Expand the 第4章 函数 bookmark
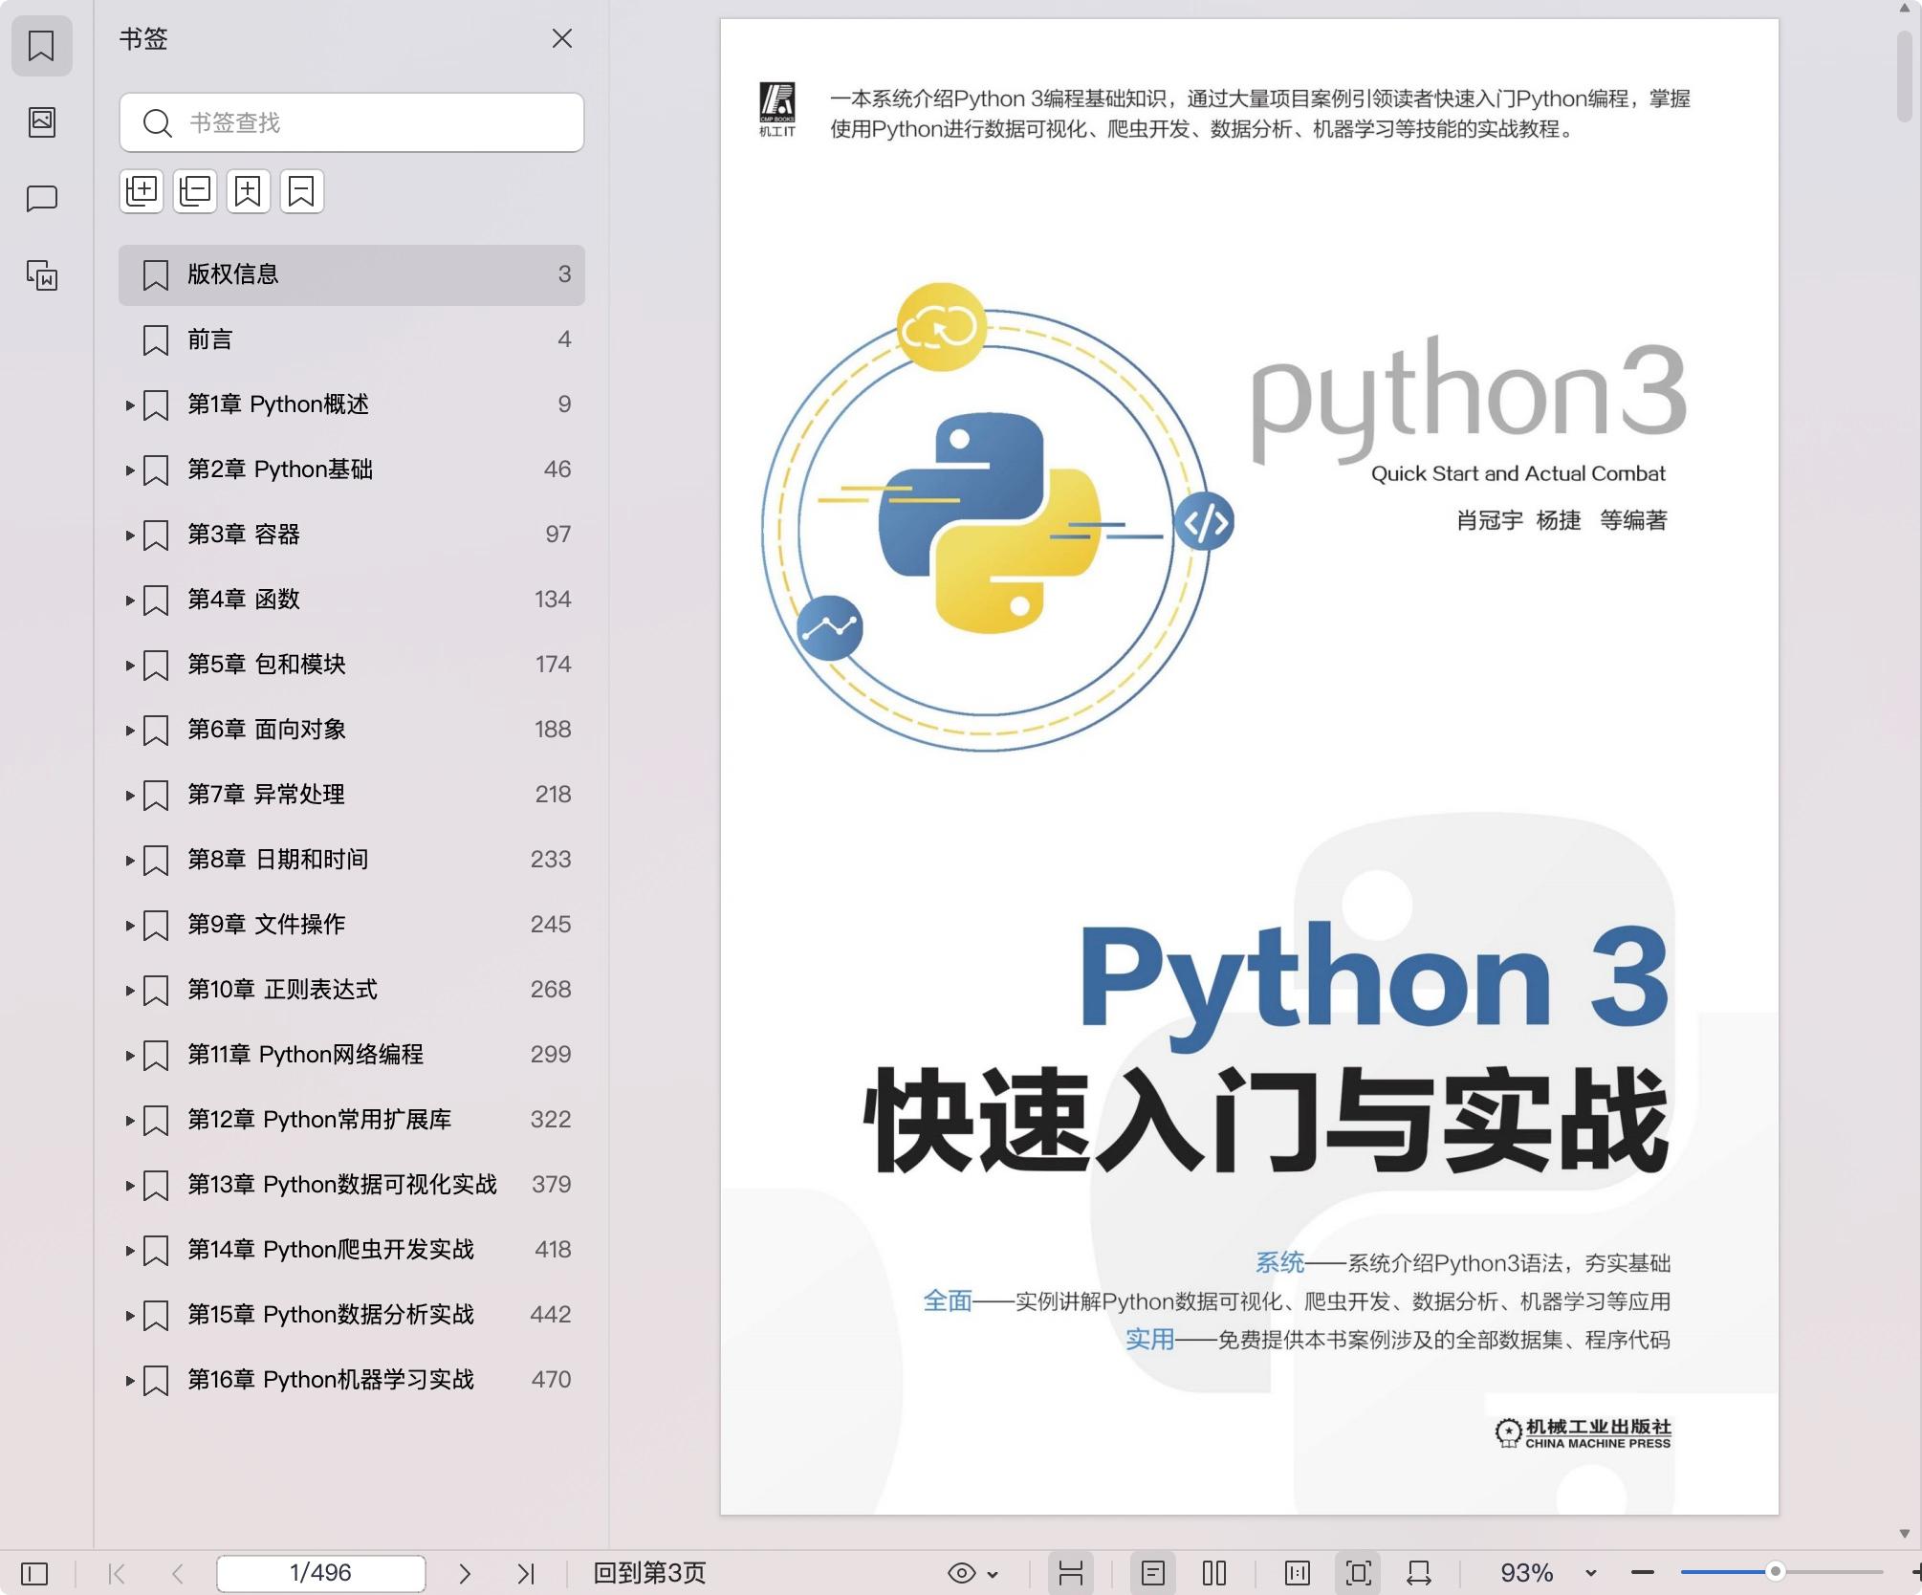 [x=130, y=601]
